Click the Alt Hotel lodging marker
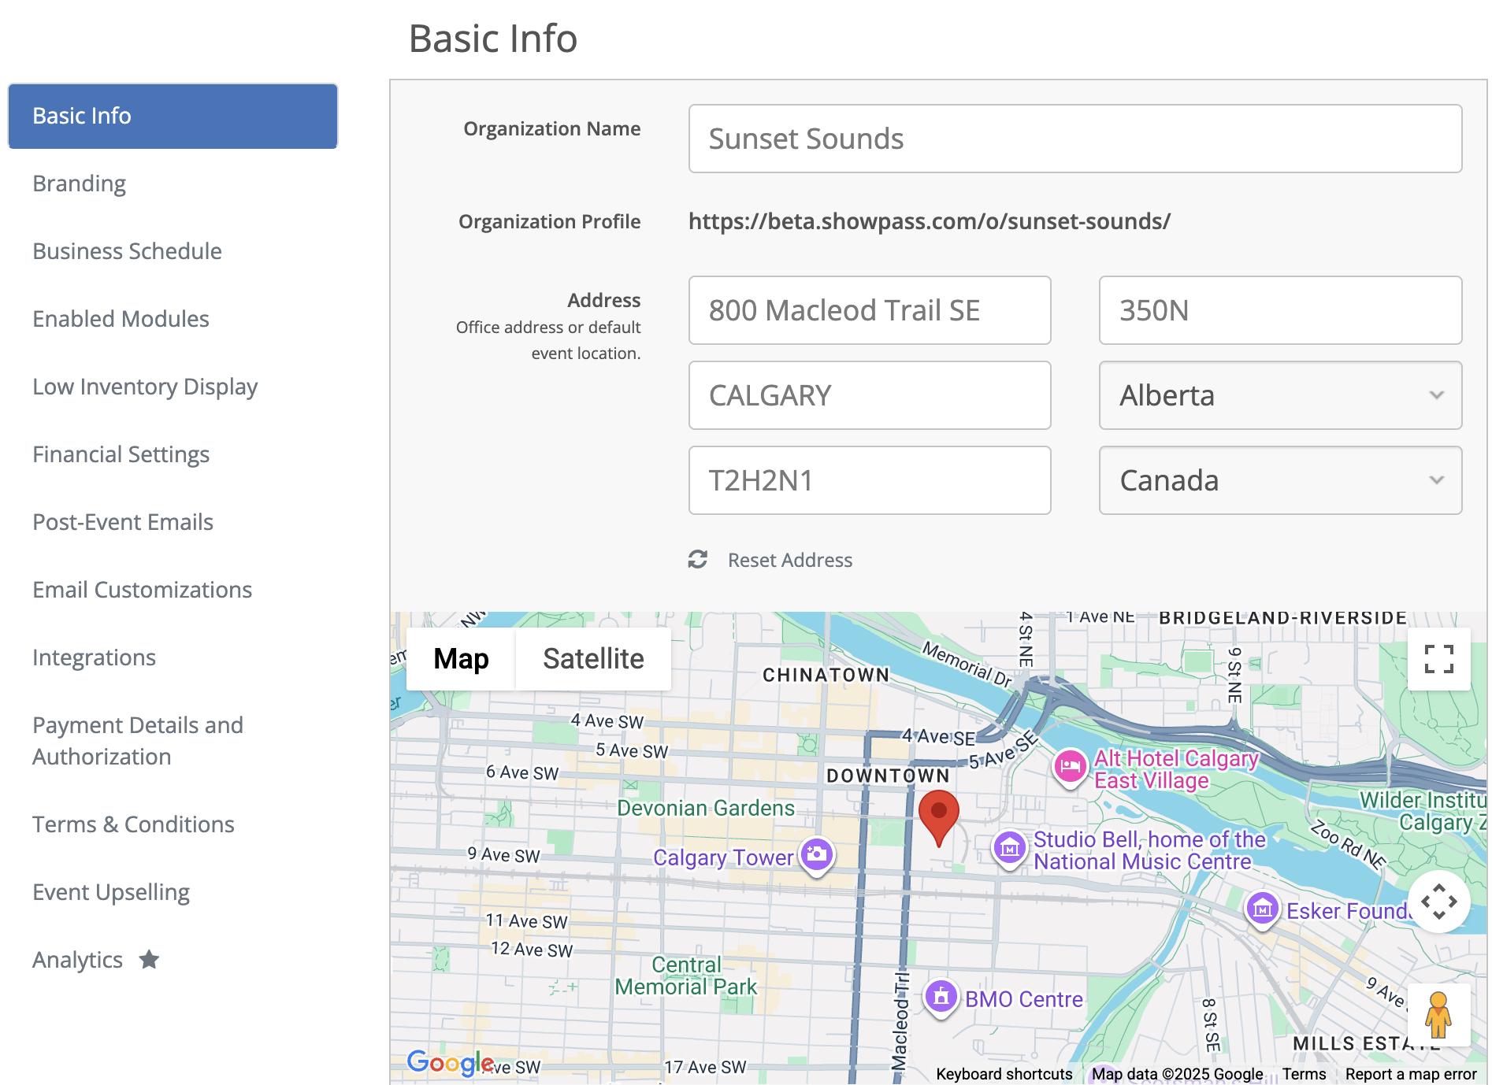This screenshot has height=1085, width=1492. point(1070,766)
